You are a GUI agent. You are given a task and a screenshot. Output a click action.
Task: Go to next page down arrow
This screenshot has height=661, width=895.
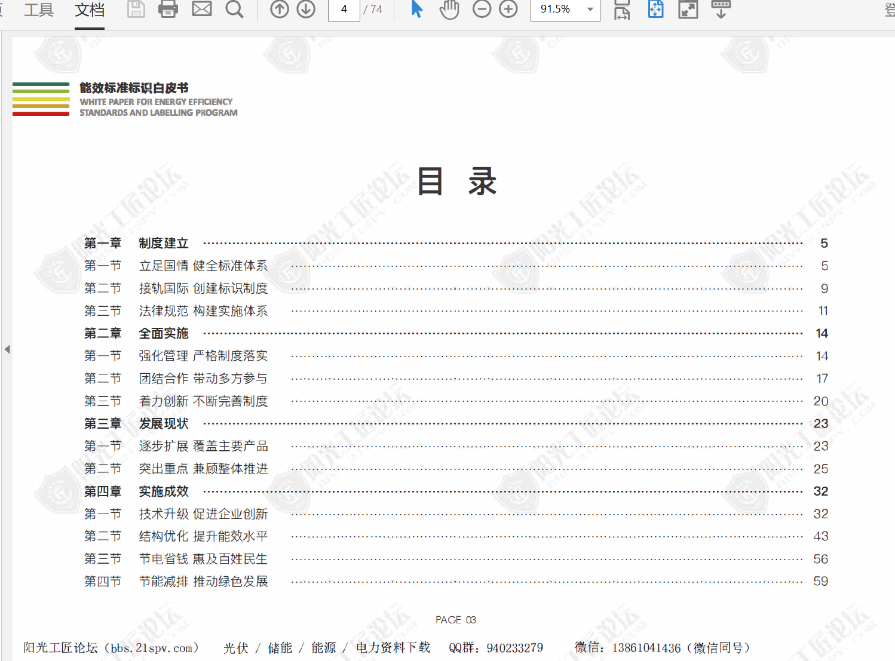pyautogui.click(x=306, y=9)
